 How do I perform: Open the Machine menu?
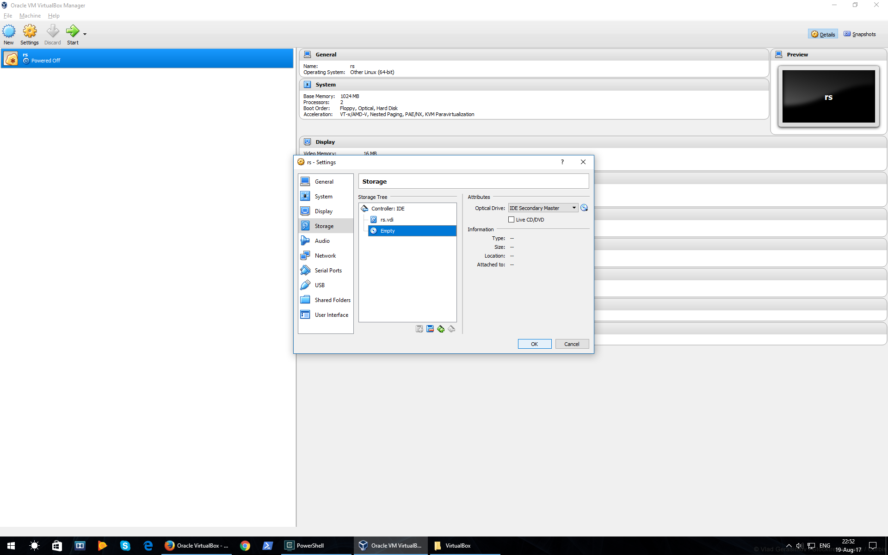[30, 16]
